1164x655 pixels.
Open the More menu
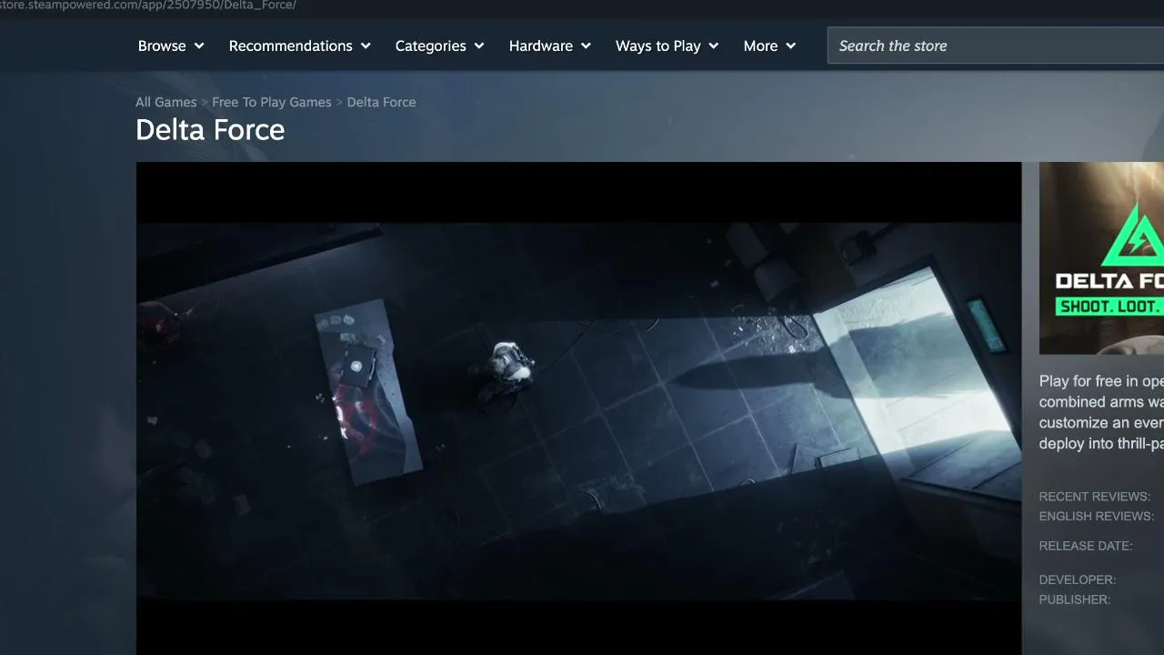[x=769, y=45]
